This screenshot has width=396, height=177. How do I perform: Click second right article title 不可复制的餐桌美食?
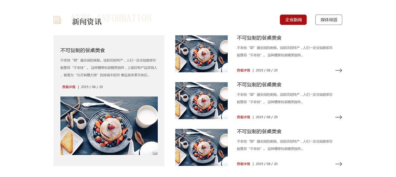[259, 85]
